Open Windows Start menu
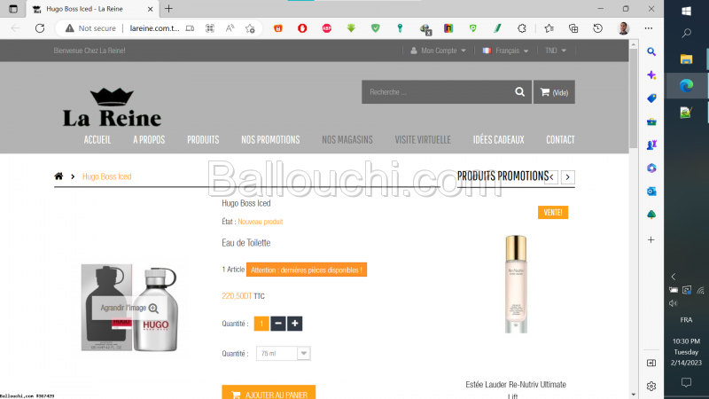 tap(686, 11)
